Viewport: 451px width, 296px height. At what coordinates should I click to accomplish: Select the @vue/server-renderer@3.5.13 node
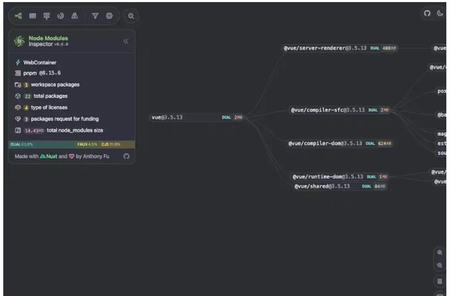point(340,48)
